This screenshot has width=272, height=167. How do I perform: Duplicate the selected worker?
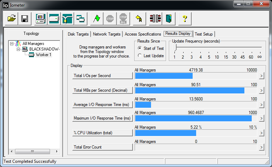click(80, 18)
